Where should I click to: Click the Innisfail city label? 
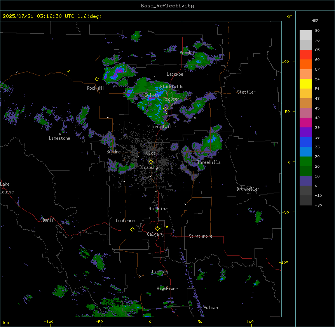pyautogui.click(x=161, y=127)
